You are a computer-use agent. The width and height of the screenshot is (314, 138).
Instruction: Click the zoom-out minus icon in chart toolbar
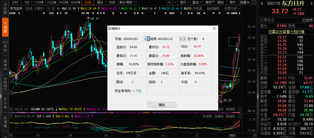[x=175, y=2]
